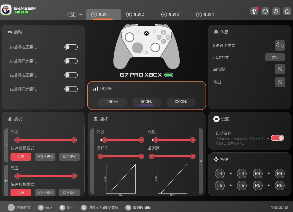
Task: Click the X 切换至Shift设置层 hint icon
Action: click(x=84, y=208)
